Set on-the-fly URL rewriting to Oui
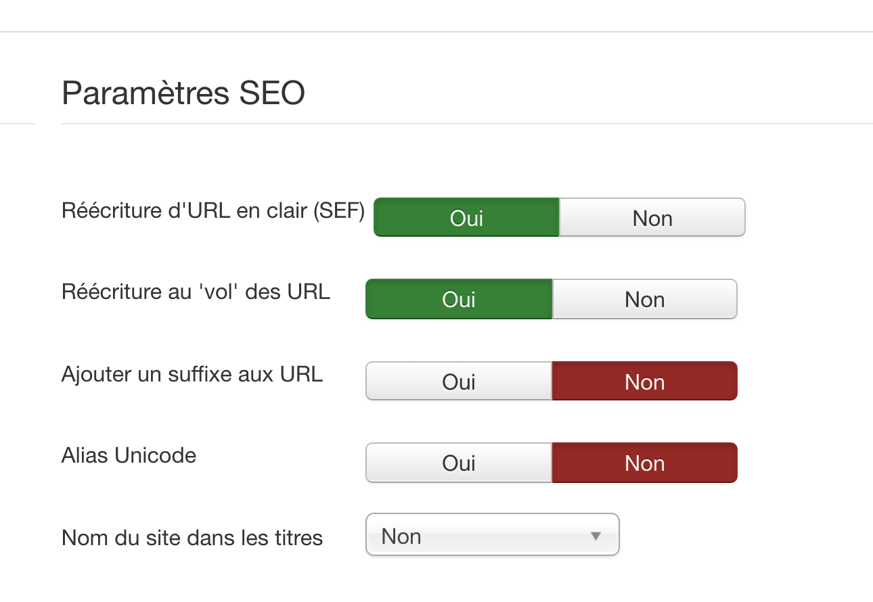This screenshot has width=873, height=602. click(x=459, y=300)
